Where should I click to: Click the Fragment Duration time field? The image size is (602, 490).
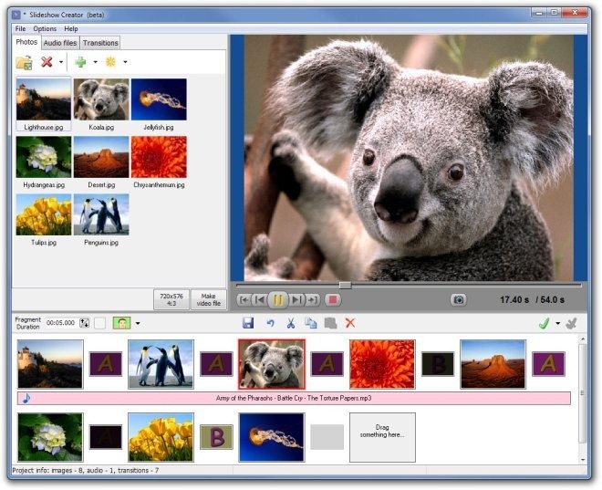[61, 323]
